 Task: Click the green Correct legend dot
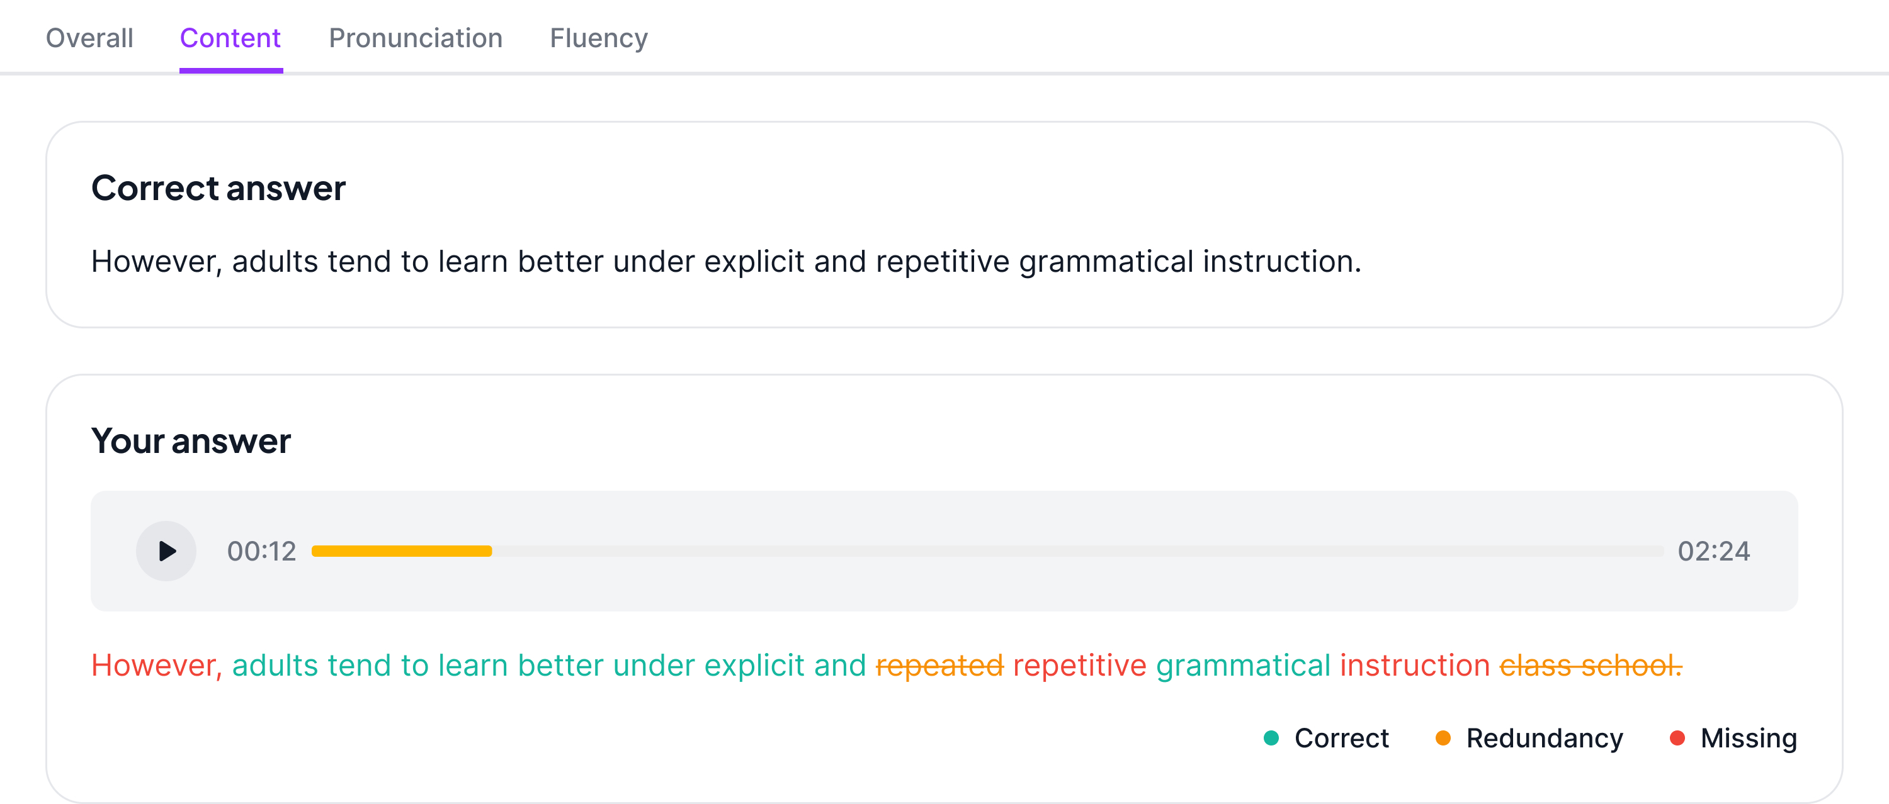(1271, 738)
